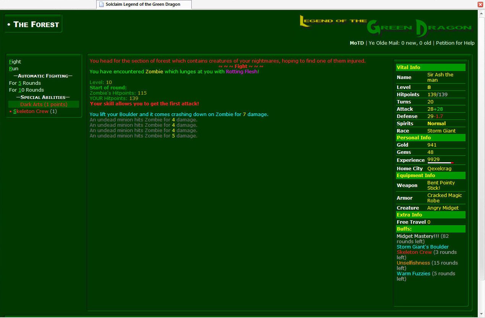Click the Storm Giant's Boulder buff
The image size is (485, 318).
click(x=422, y=247)
